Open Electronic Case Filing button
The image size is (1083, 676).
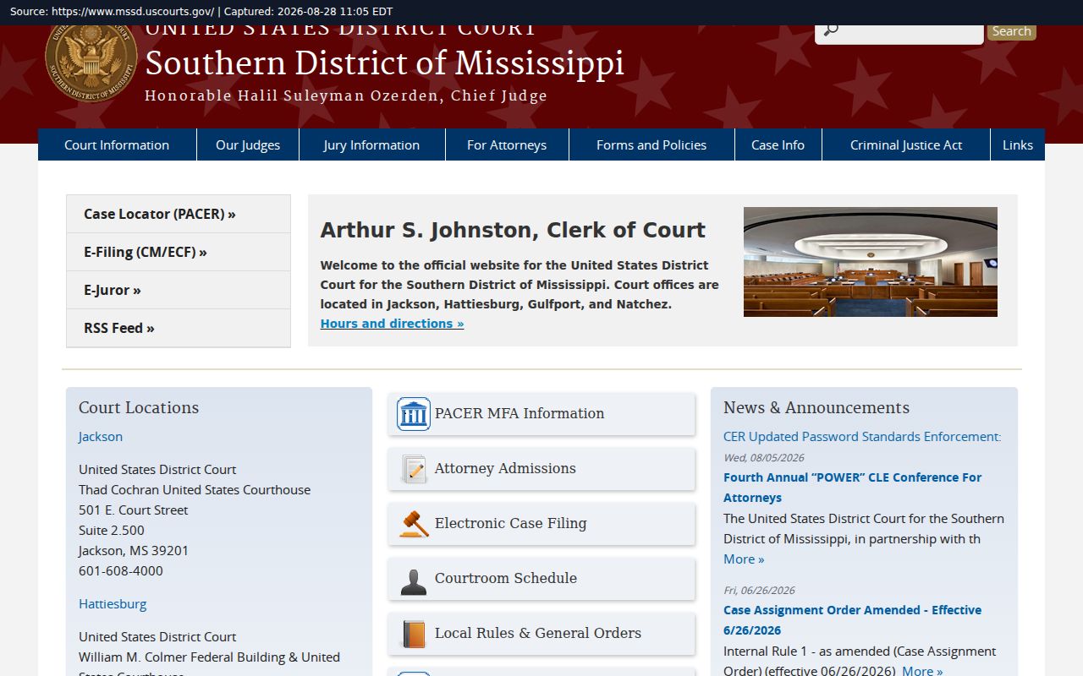point(541,524)
